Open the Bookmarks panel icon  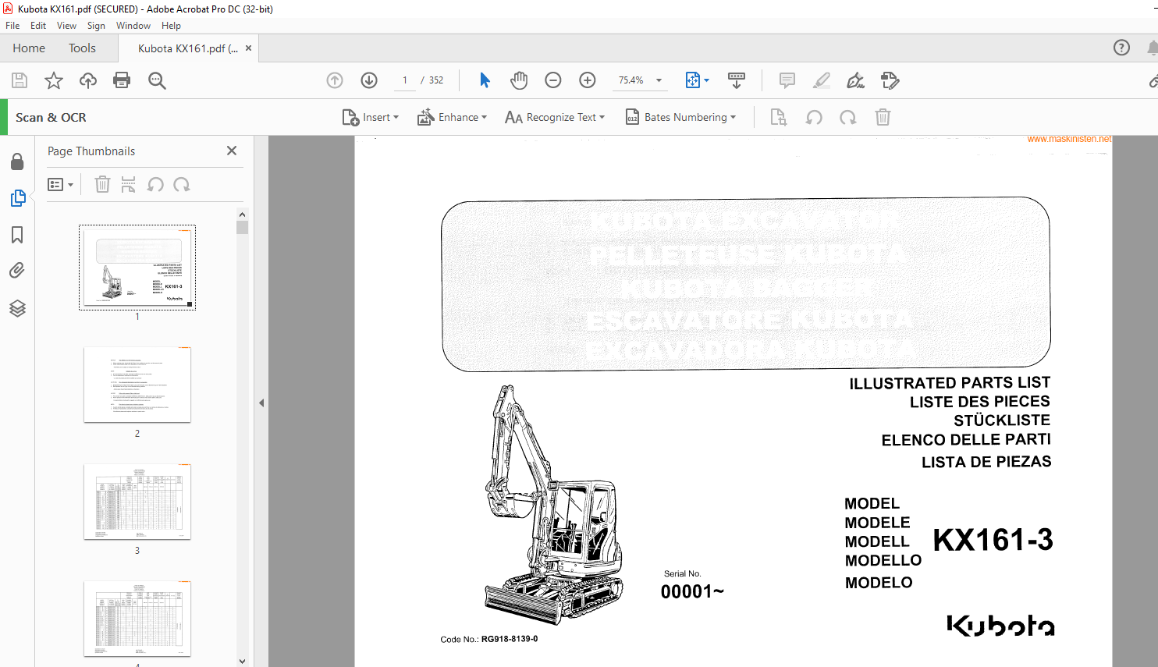pyautogui.click(x=17, y=235)
